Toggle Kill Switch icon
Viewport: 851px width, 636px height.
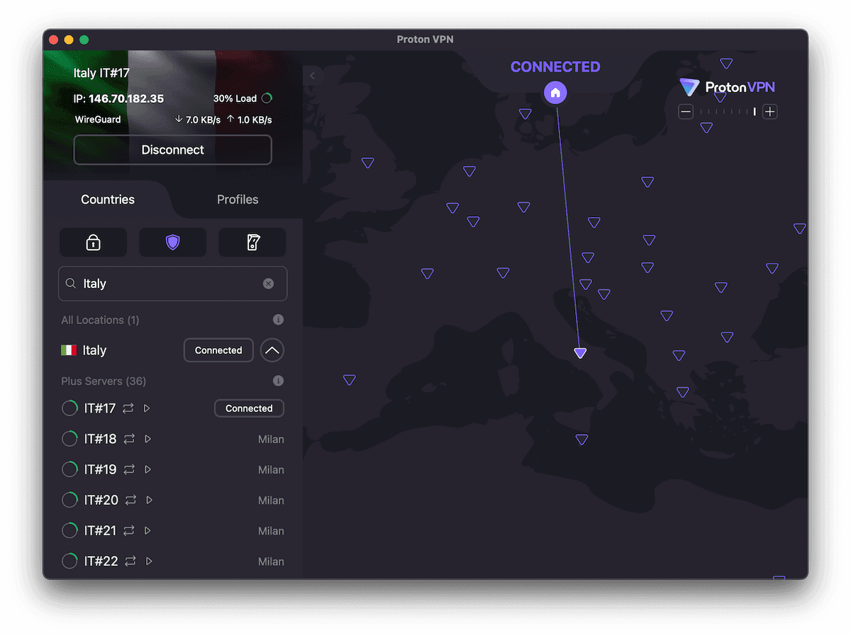click(252, 242)
